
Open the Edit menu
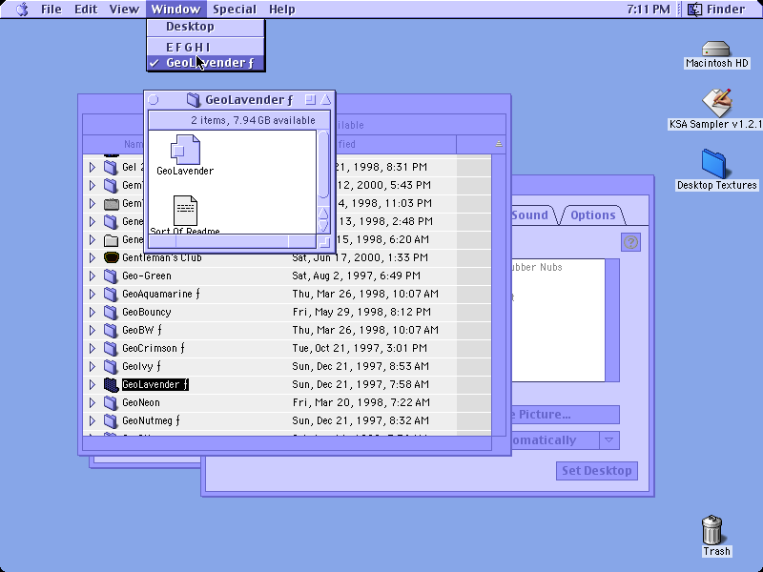coord(86,10)
